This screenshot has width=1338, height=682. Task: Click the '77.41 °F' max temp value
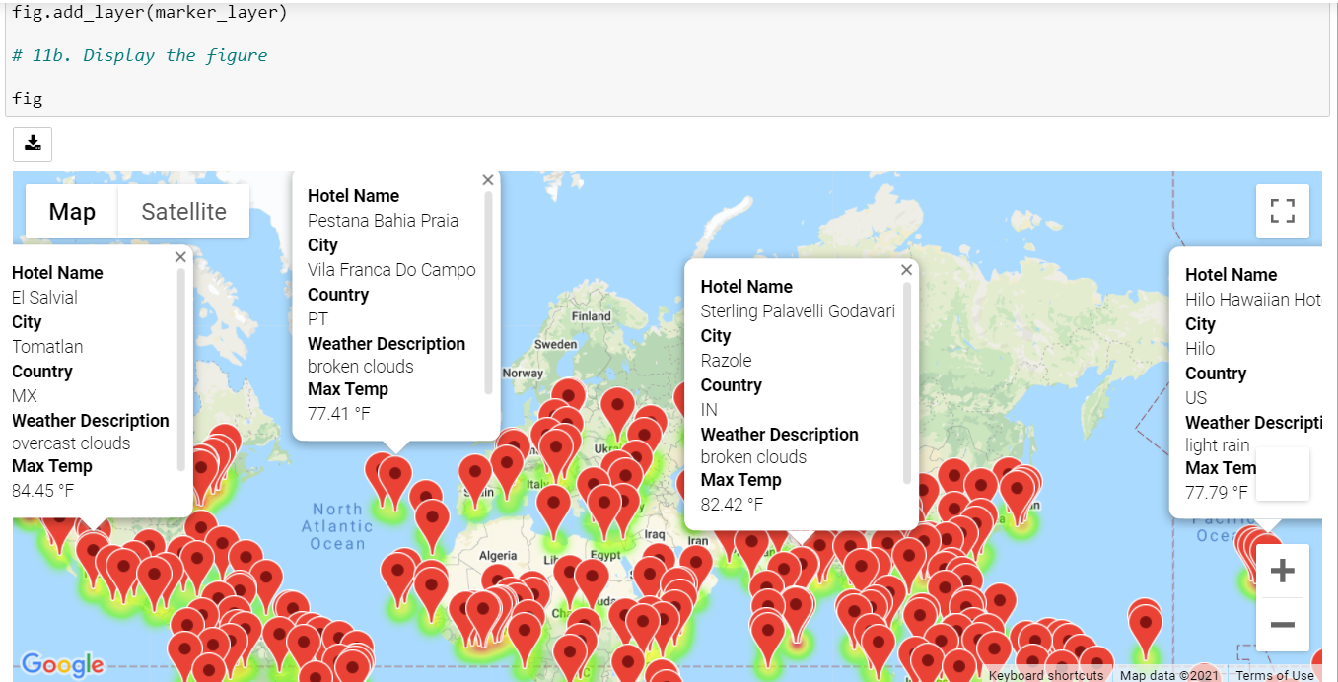pyautogui.click(x=339, y=414)
